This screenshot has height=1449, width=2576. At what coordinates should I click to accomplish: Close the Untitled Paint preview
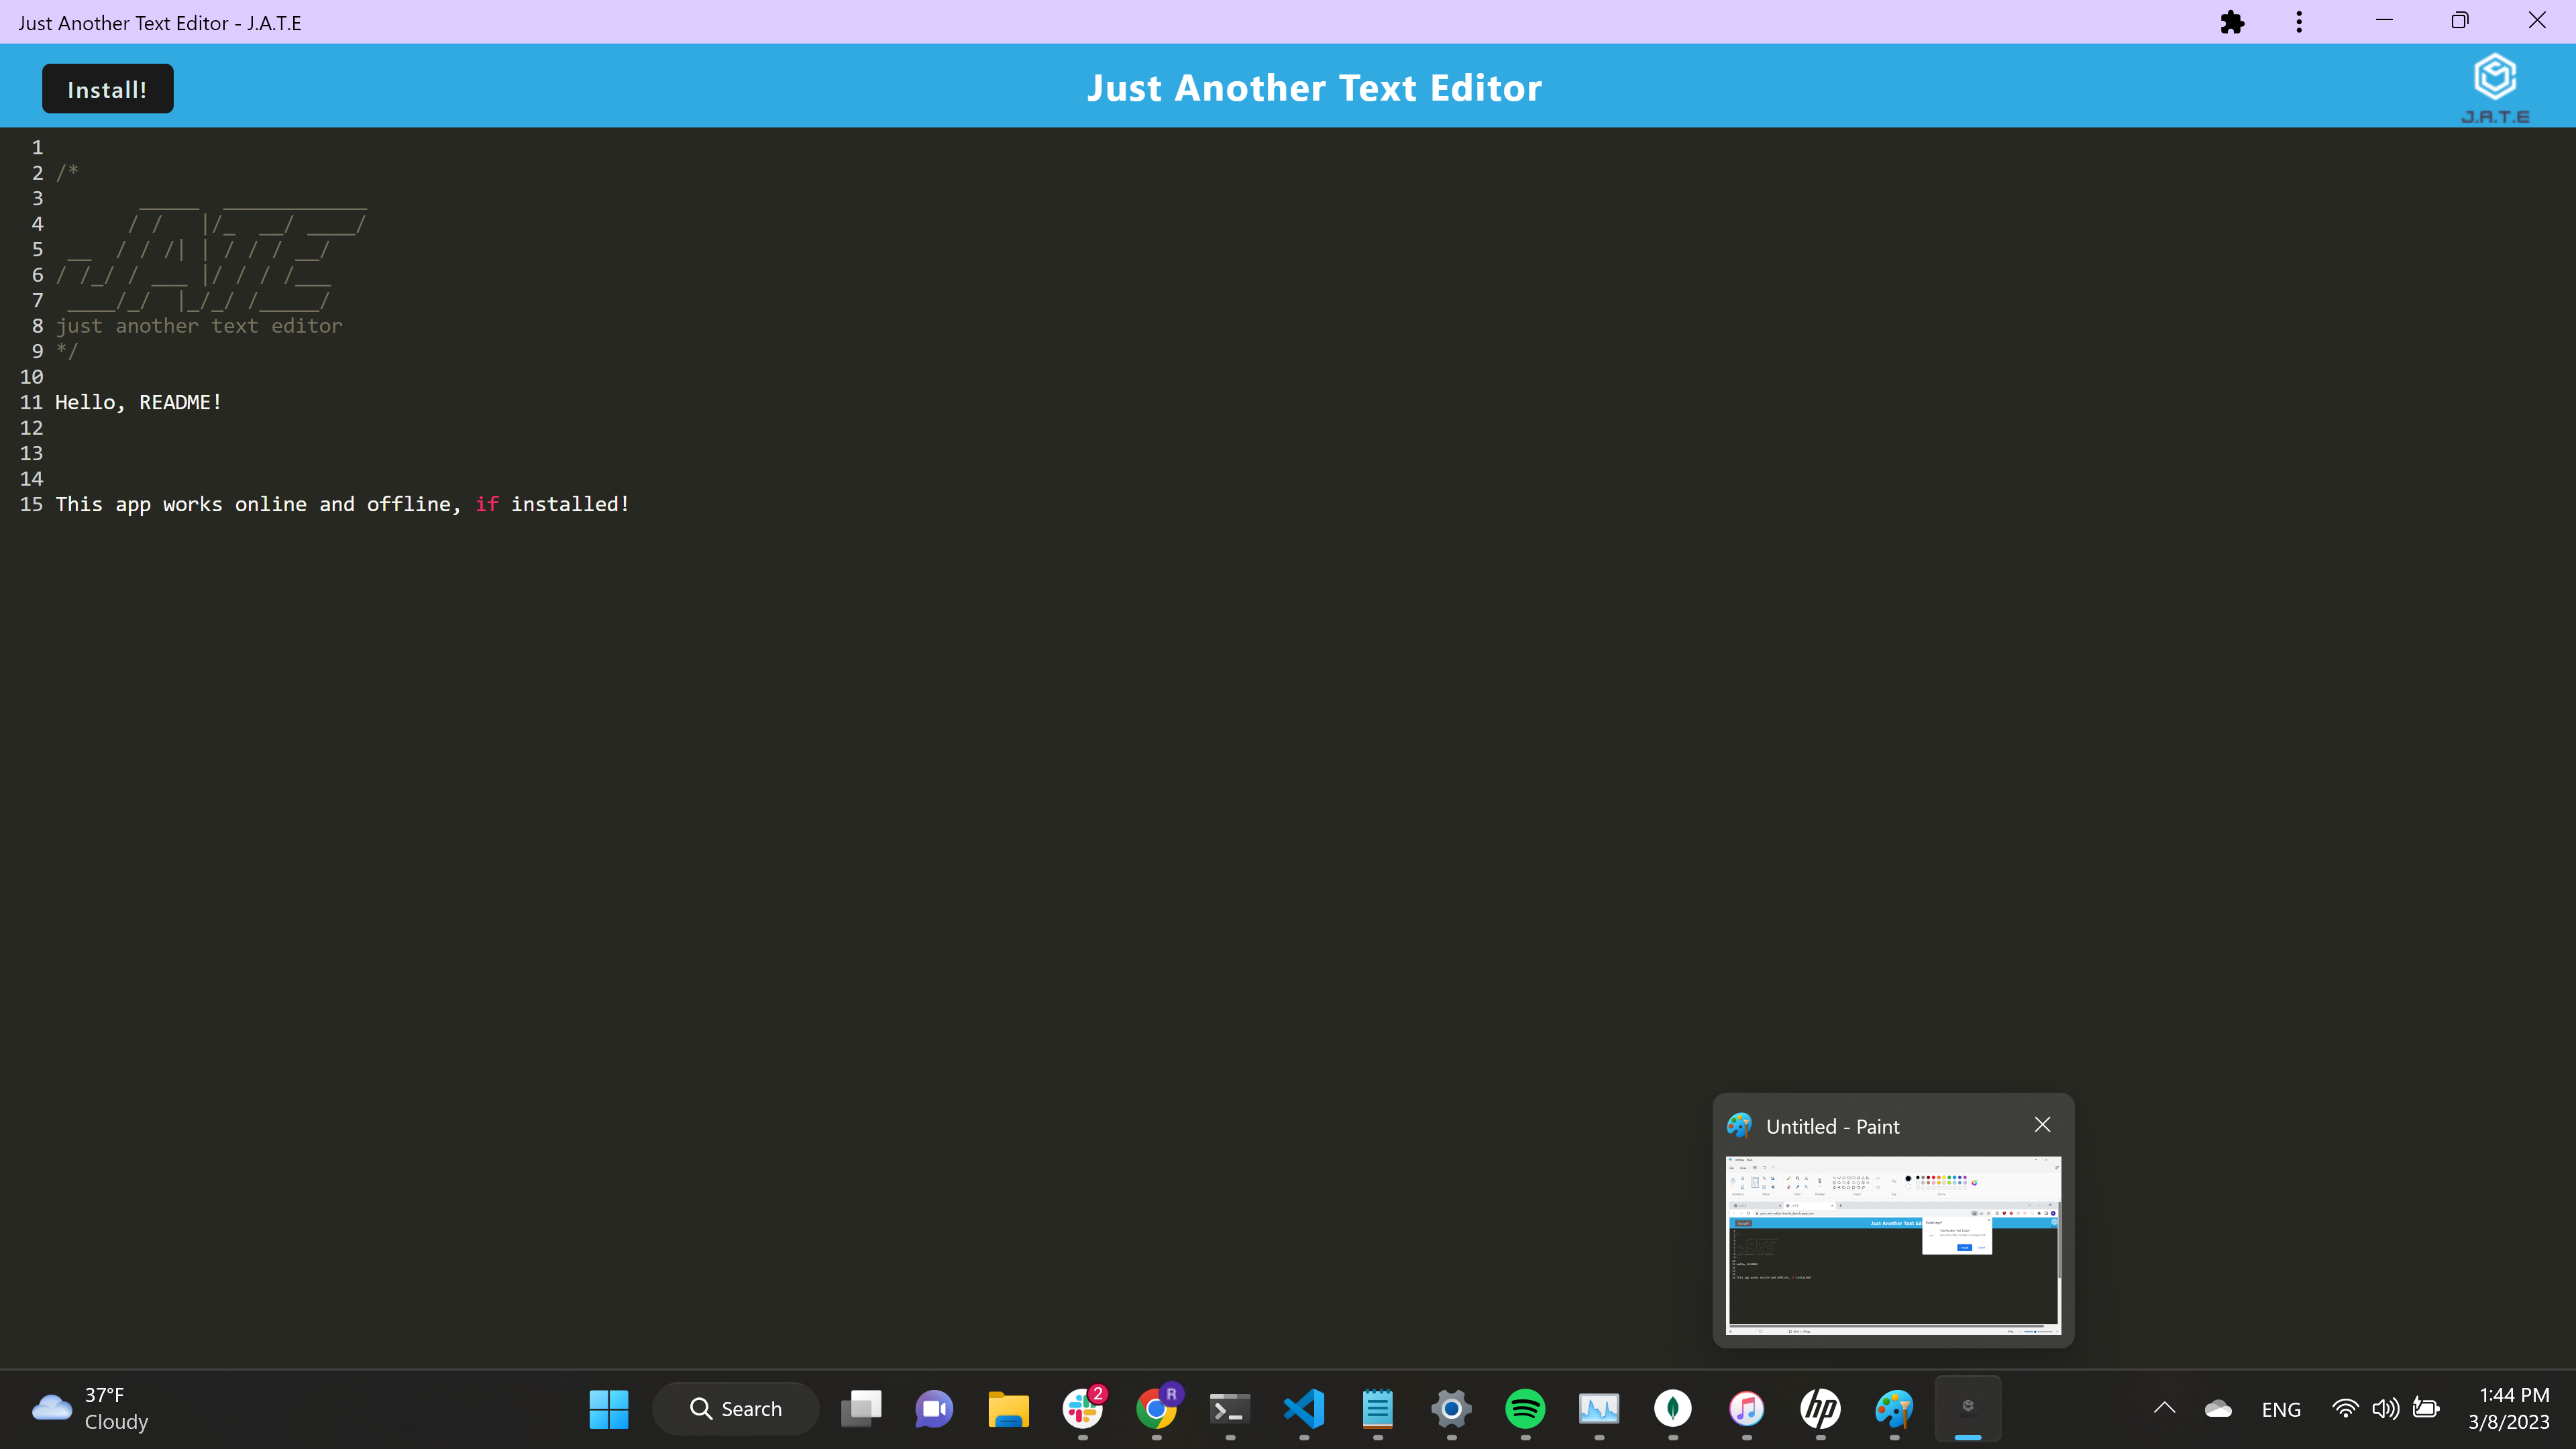2042,1124
